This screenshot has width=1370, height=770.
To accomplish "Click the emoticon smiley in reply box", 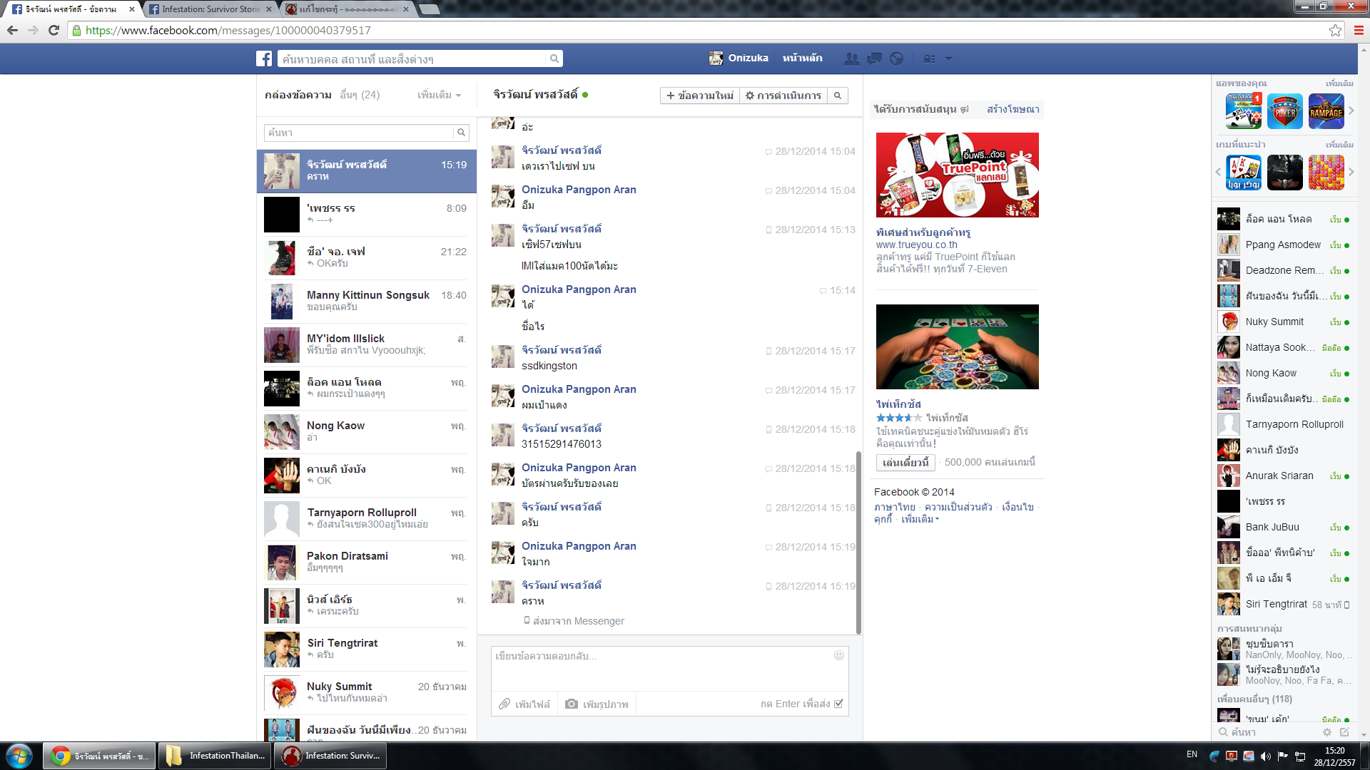I will point(839,655).
